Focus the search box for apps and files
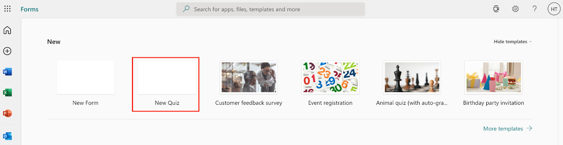Viewport: 563px width, 145px height. pyautogui.click(x=270, y=9)
